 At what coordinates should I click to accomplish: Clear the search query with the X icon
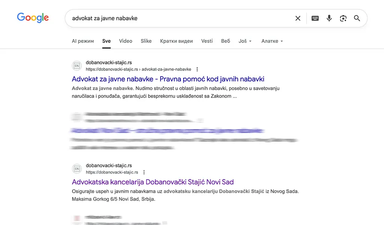tap(298, 18)
